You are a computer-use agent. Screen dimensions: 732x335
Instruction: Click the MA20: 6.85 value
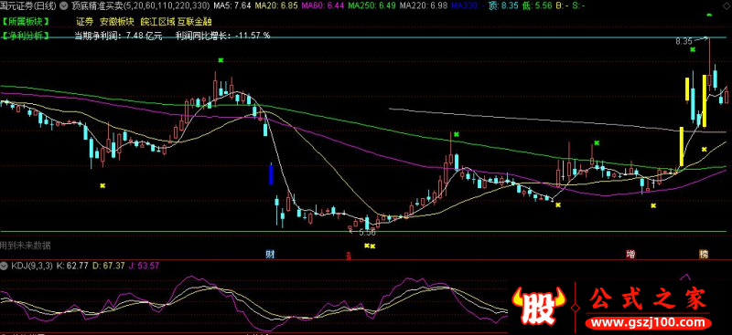(x=277, y=6)
